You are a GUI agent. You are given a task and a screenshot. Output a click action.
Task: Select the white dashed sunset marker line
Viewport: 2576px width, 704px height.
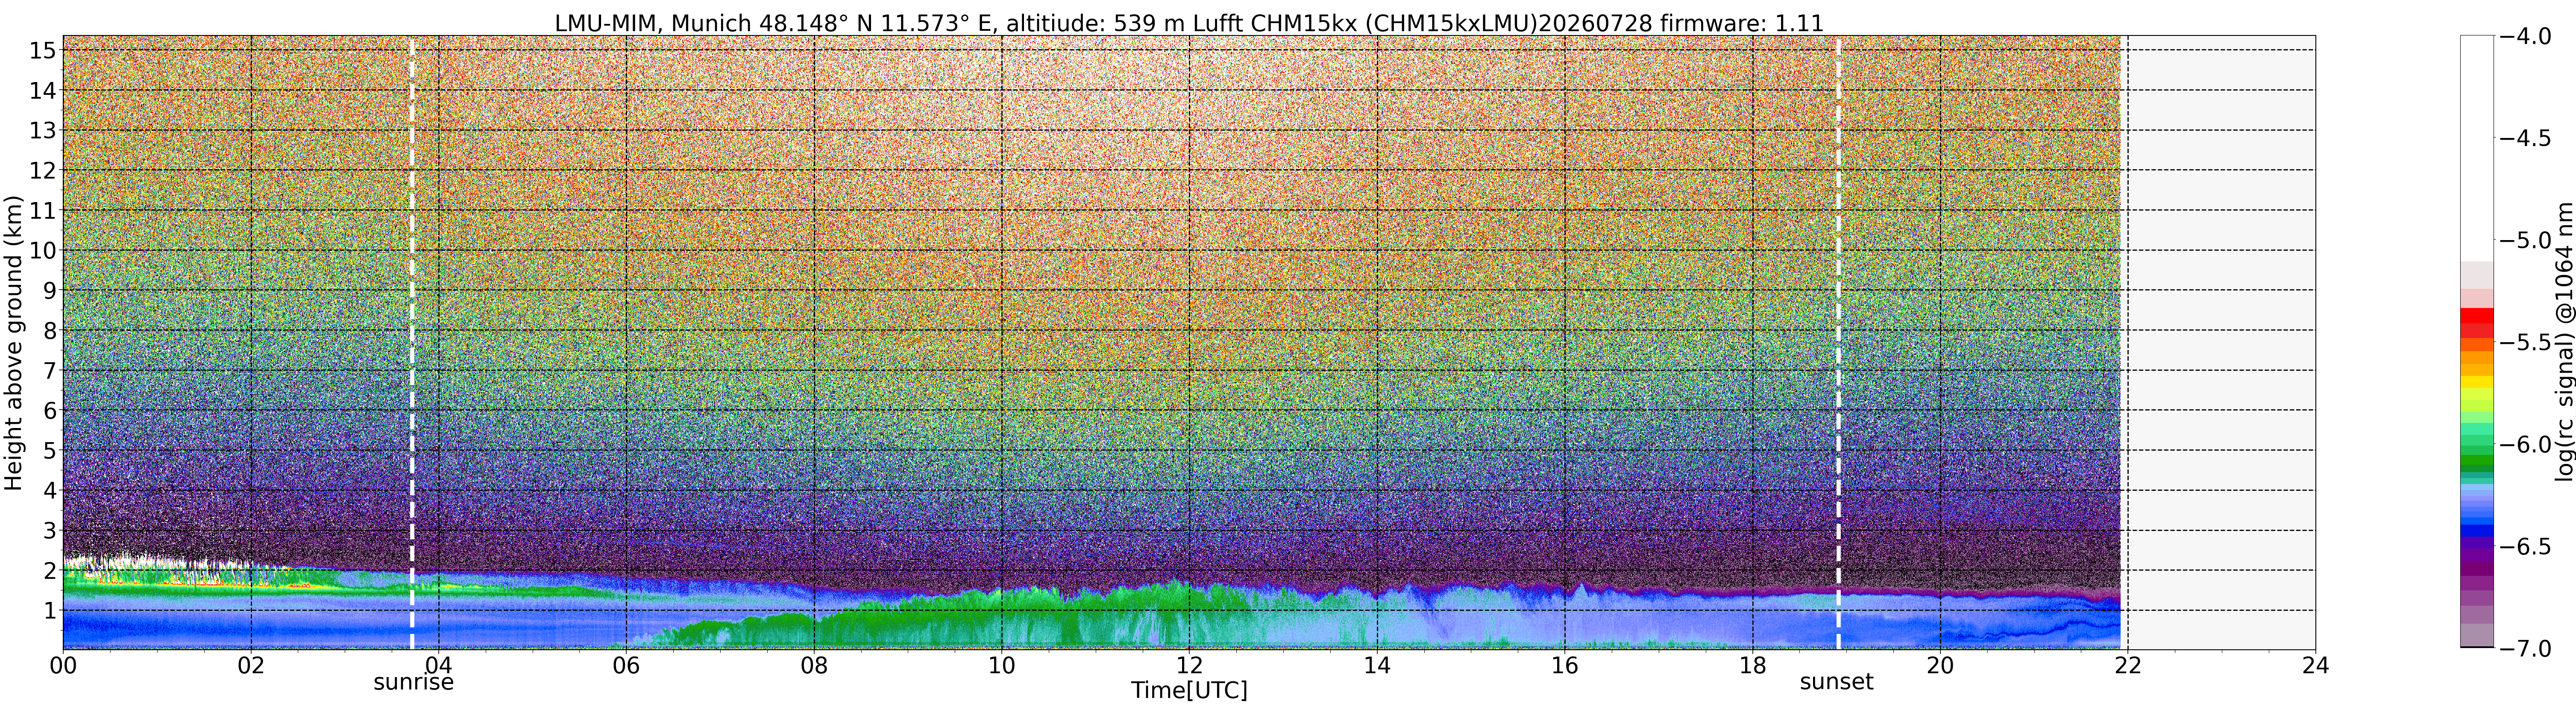coord(1838,343)
